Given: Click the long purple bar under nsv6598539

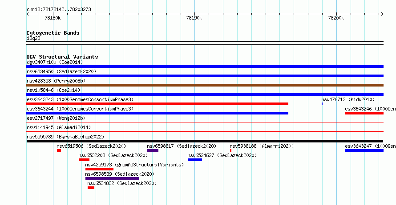Looking at the screenshot, I should 112,178.
